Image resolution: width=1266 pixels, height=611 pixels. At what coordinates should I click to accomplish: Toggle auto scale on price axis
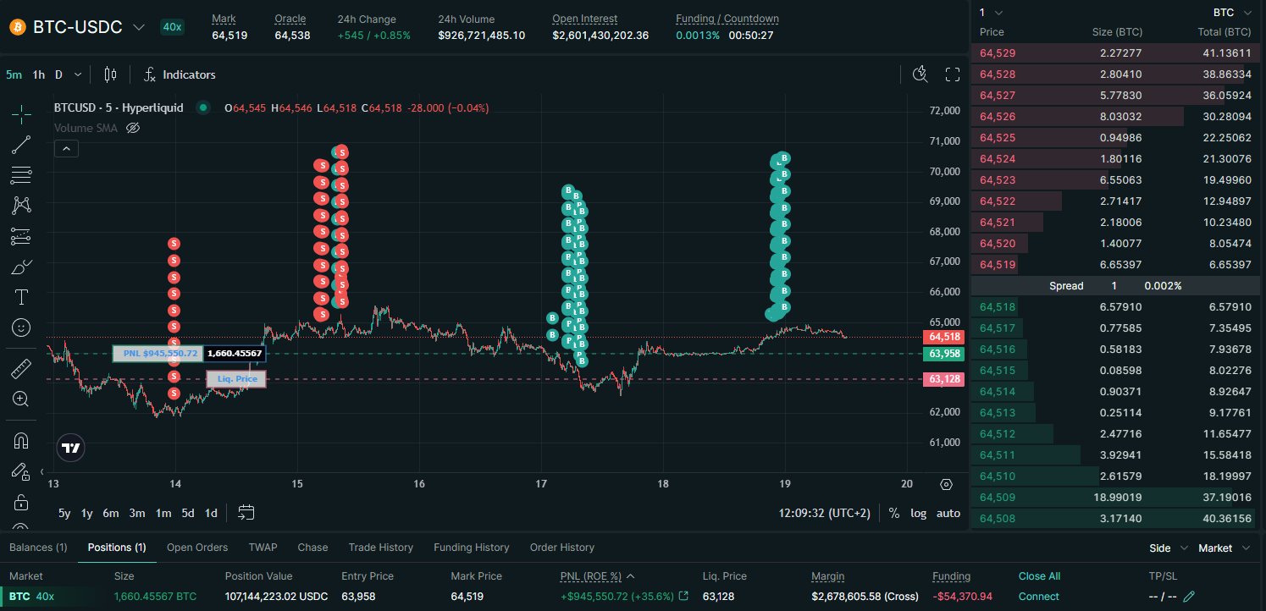click(x=948, y=513)
